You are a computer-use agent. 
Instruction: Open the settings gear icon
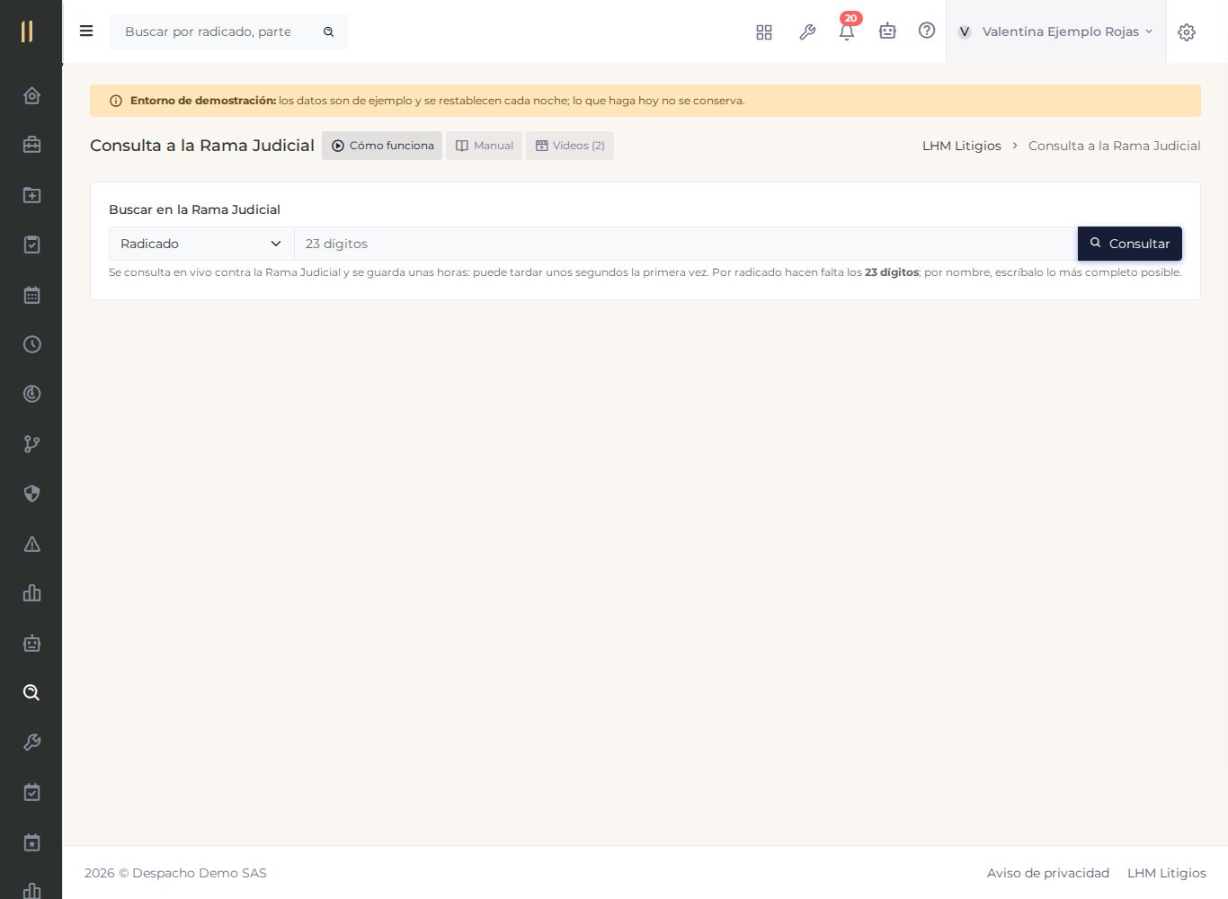click(1187, 31)
